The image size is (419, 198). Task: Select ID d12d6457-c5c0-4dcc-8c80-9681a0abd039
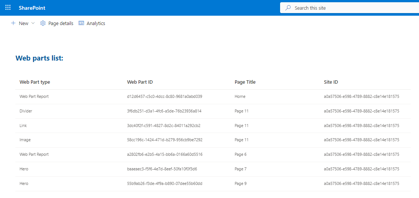pos(165,96)
